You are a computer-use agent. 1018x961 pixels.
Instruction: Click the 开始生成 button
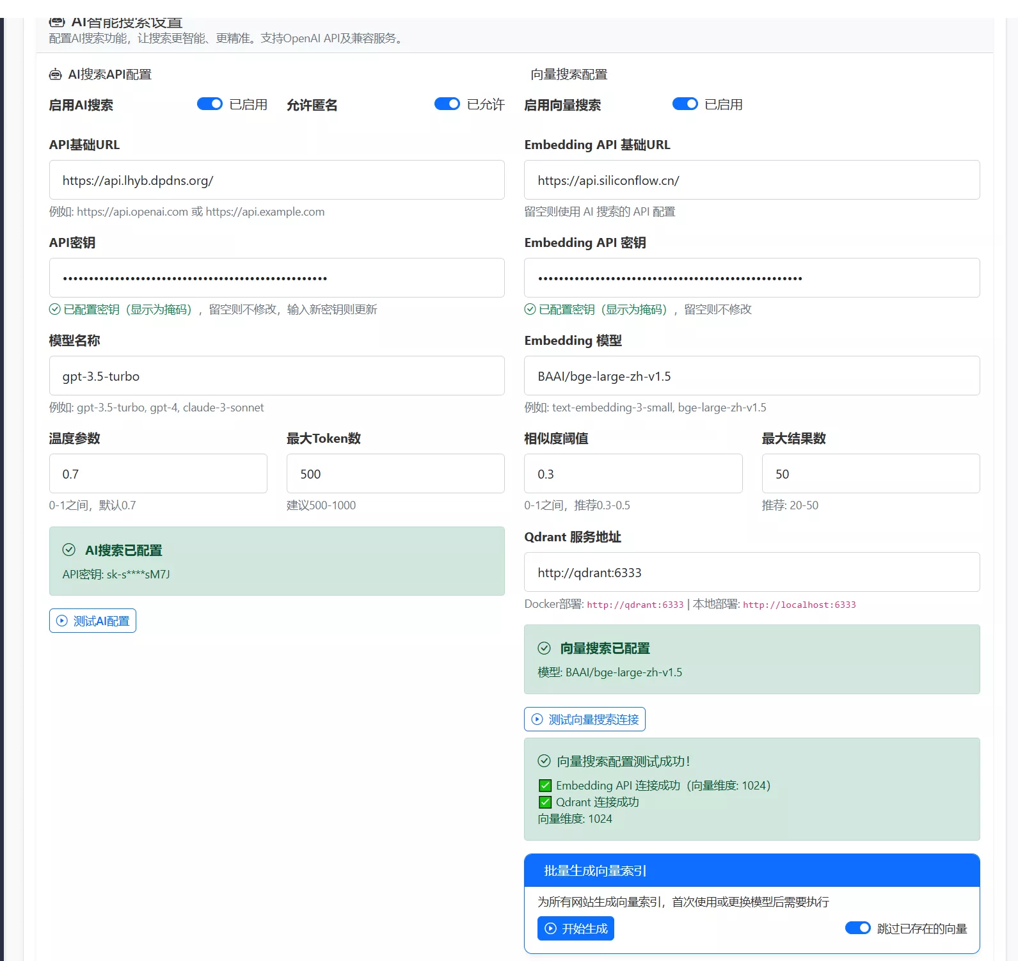click(576, 928)
